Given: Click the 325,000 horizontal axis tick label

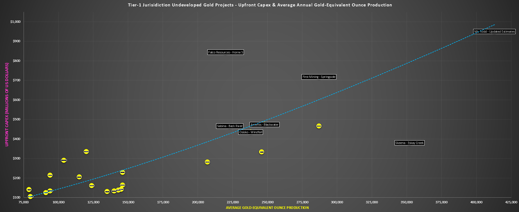Looking at the screenshot, I should pos(372,202).
